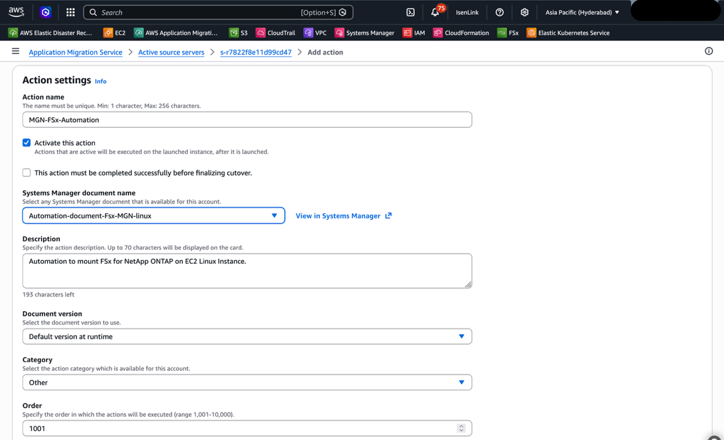724x440 pixels.
Task: Open the services grid menu icon
Action: click(70, 12)
